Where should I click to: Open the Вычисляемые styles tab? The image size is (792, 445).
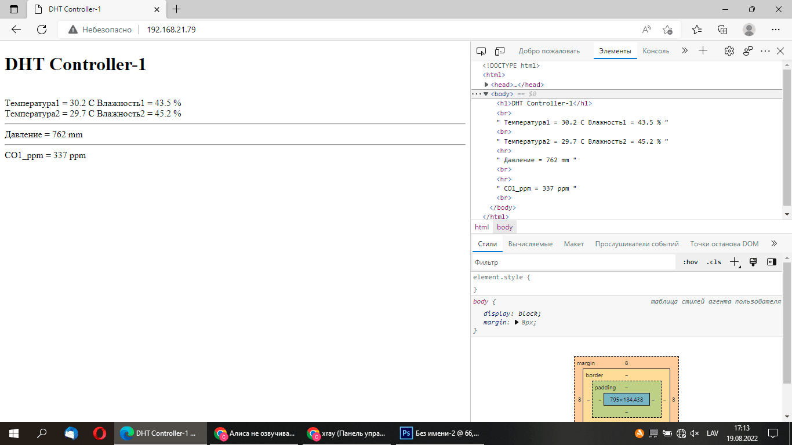[530, 244]
